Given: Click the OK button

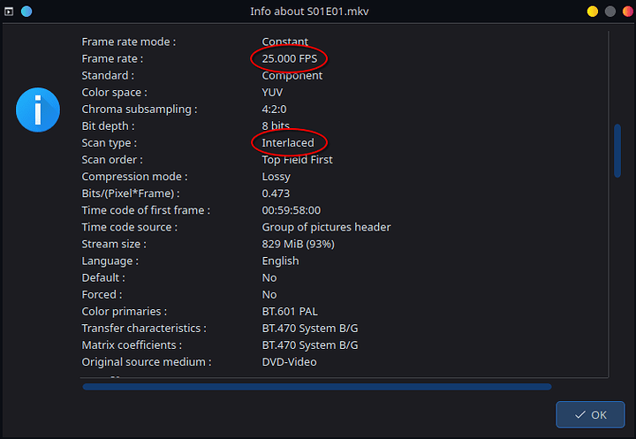Looking at the screenshot, I should pyautogui.click(x=590, y=414).
